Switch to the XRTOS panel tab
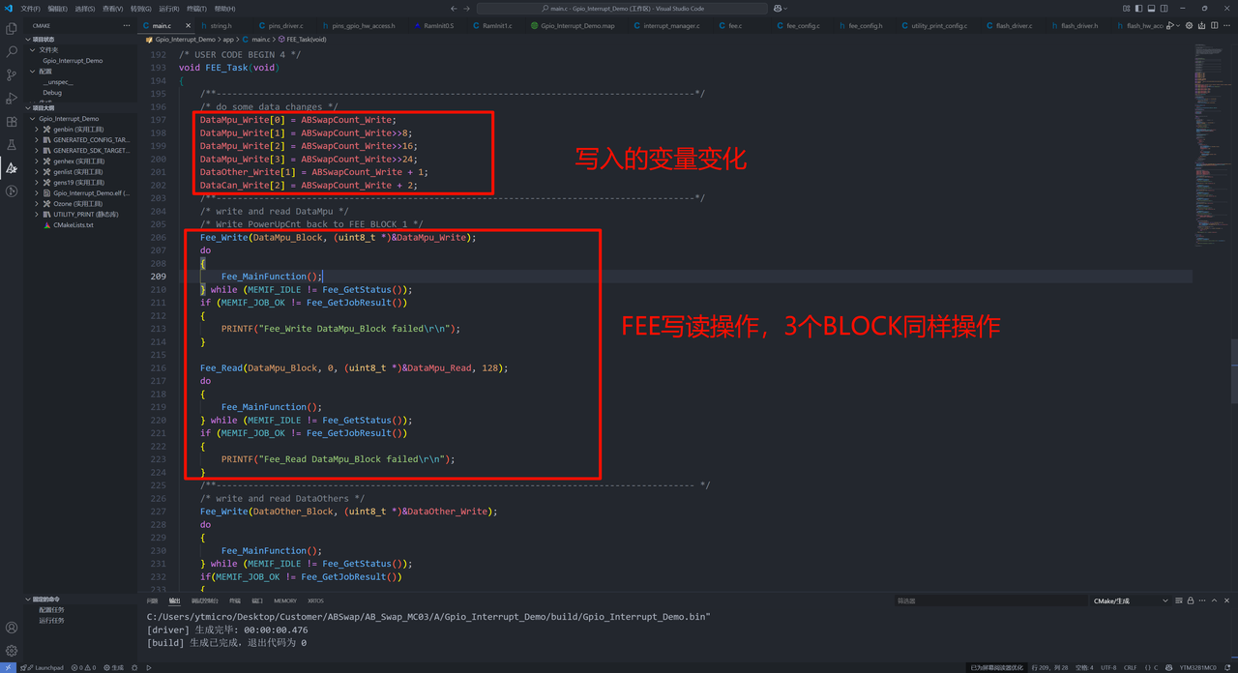Viewport: 1238px width, 673px height. tap(316, 600)
